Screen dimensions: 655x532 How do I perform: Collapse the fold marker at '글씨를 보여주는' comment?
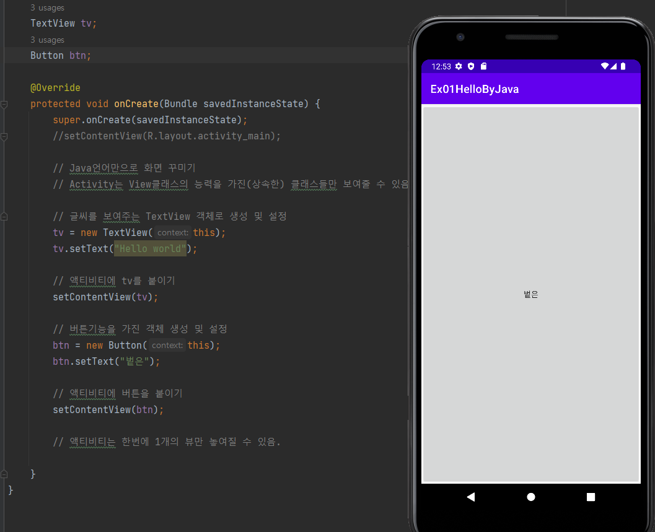click(4, 217)
